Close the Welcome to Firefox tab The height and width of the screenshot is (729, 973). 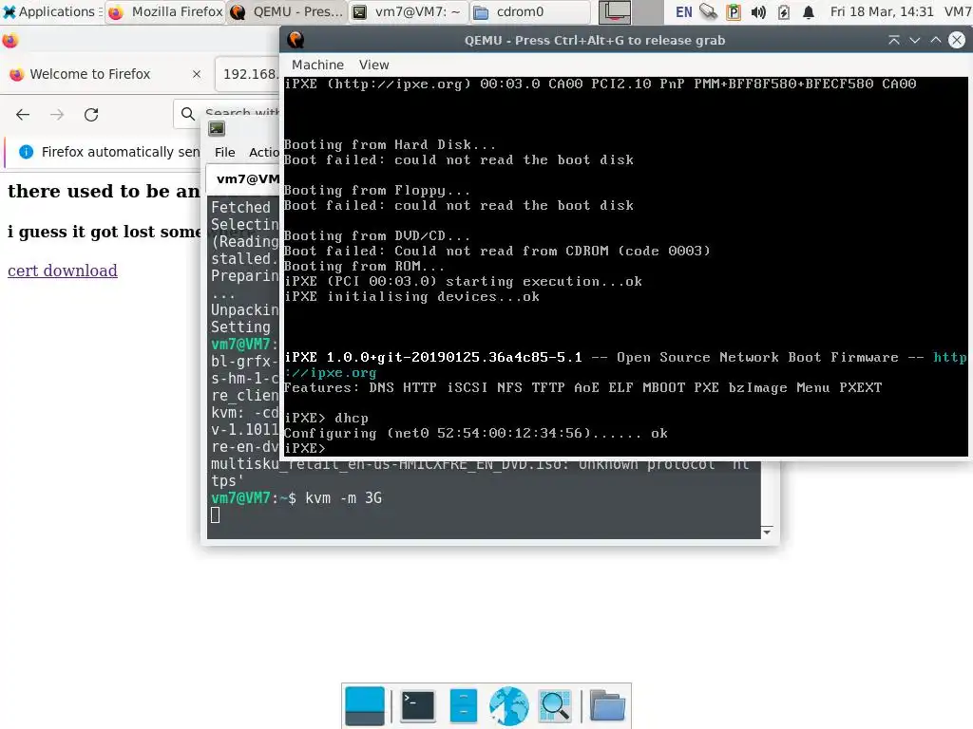[x=196, y=74]
